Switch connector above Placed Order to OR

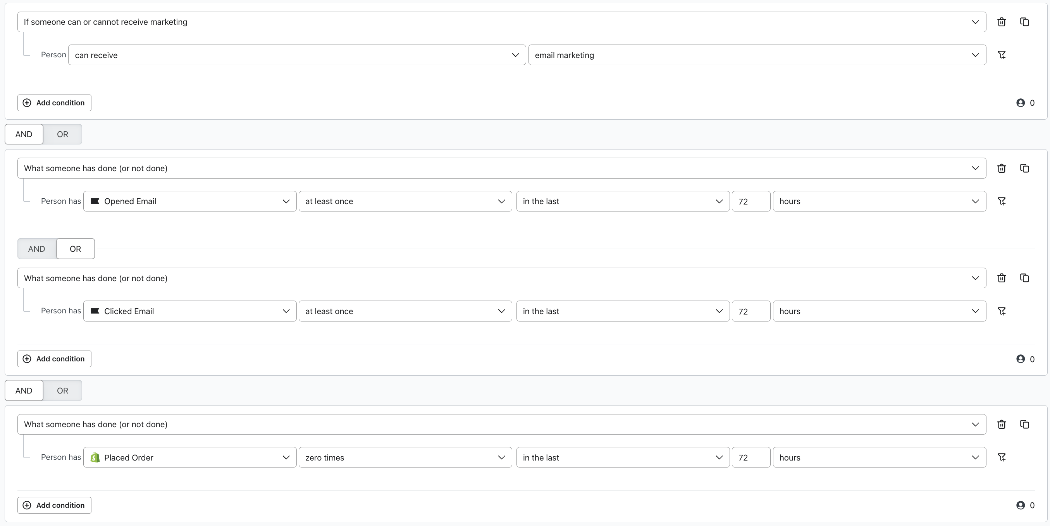[x=62, y=391]
